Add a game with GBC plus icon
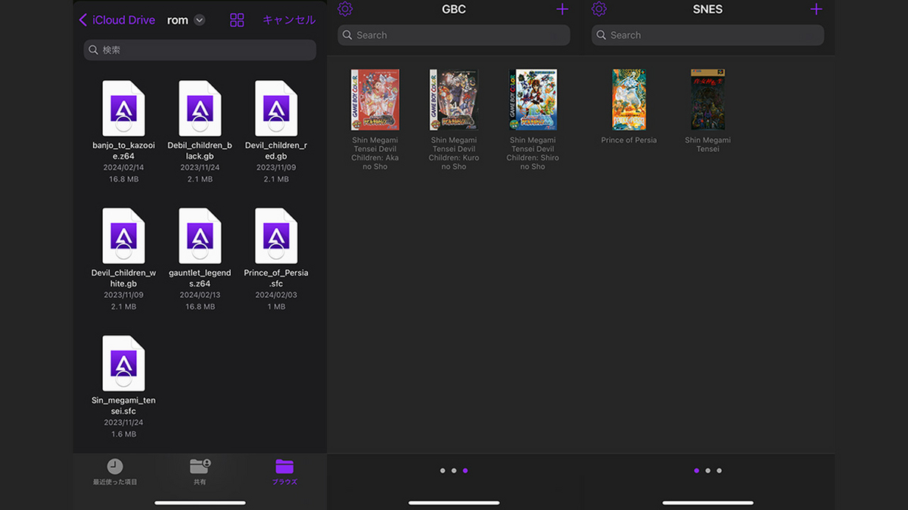This screenshot has height=510, width=908. click(562, 9)
